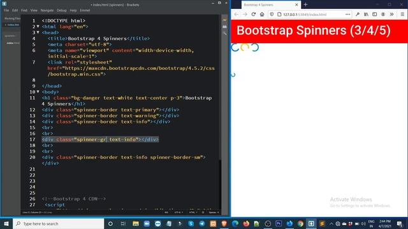The width and height of the screenshot is (408, 229).
Task: Toggle Firefox sidebars icon
Action: (x=374, y=15)
